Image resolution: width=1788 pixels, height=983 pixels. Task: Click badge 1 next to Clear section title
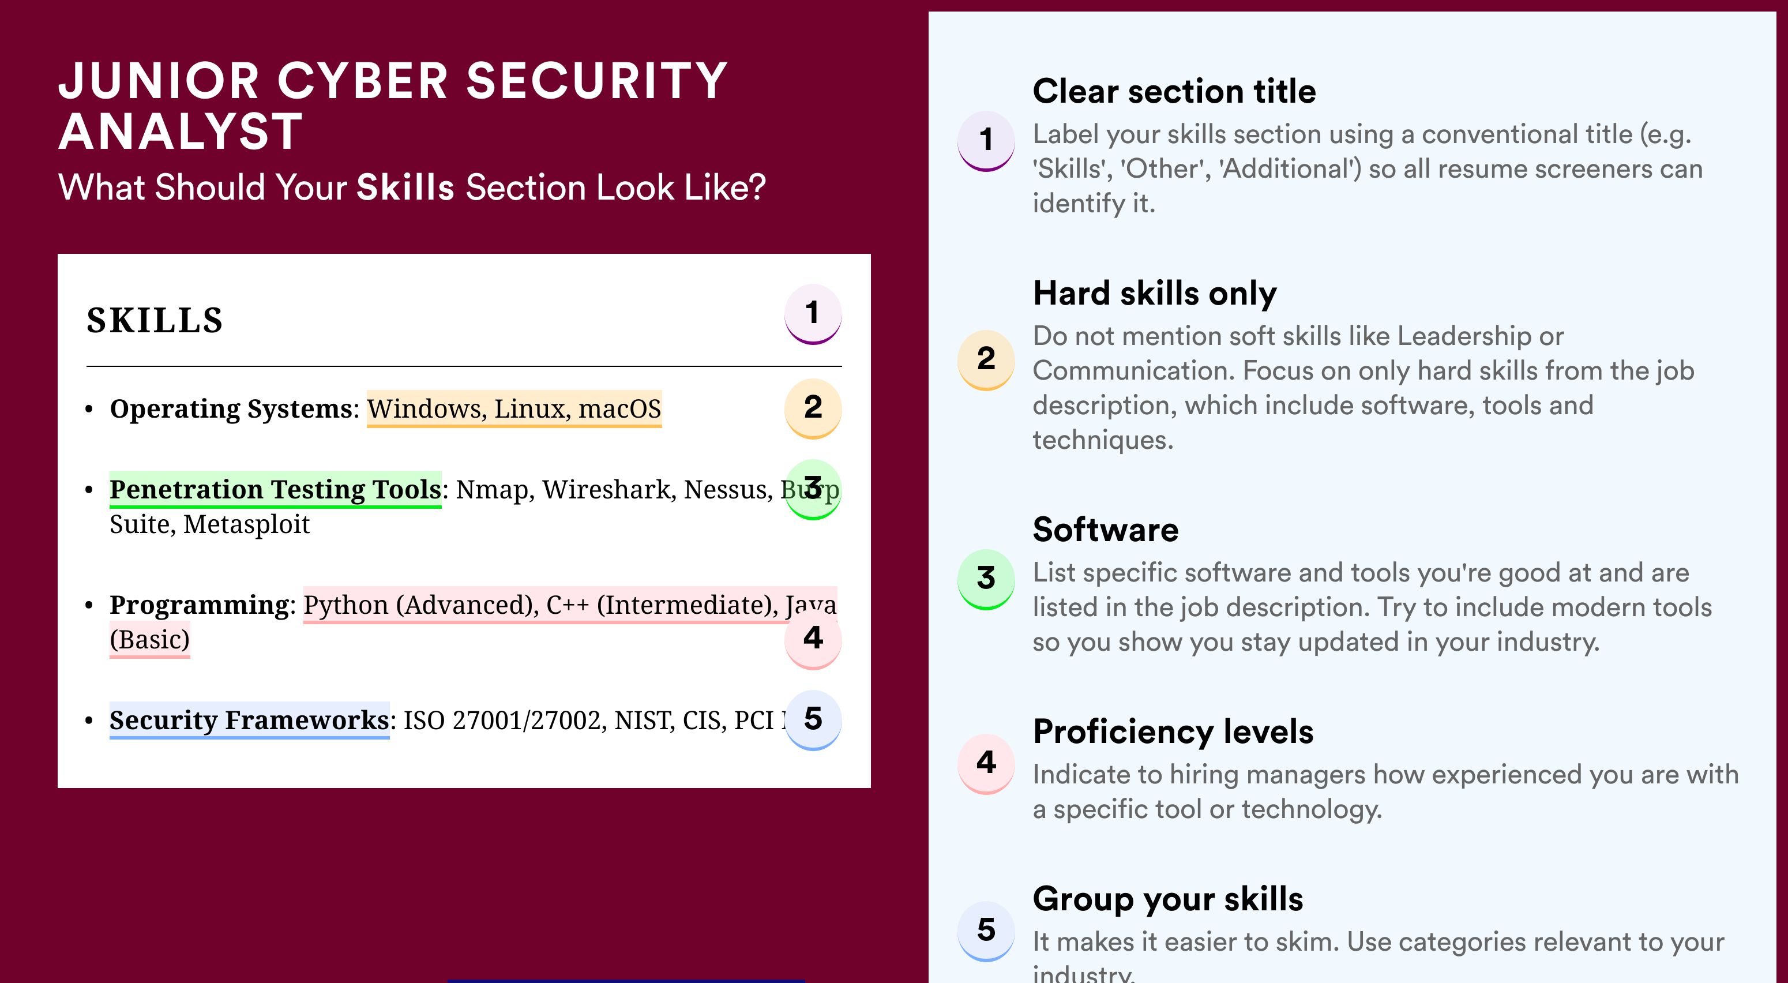pos(986,141)
